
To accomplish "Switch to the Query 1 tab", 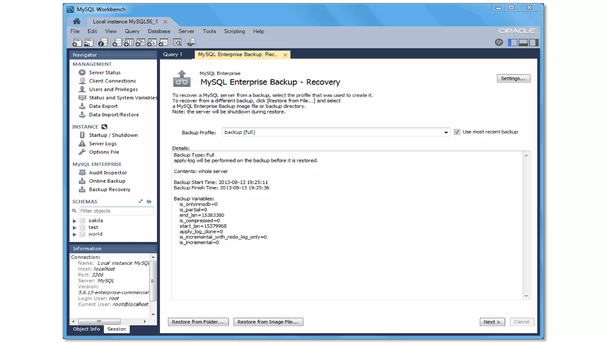I will 173,54.
